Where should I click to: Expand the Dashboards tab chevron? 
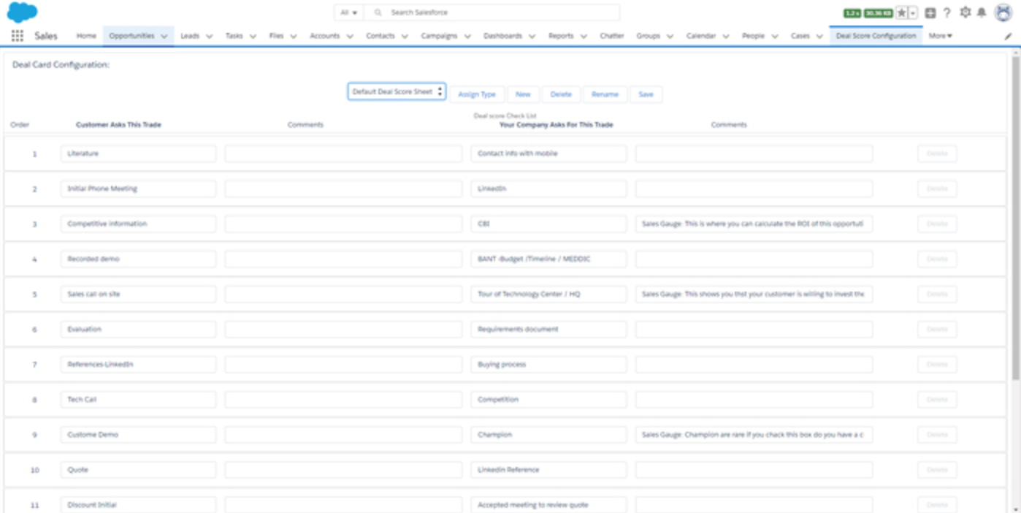pyautogui.click(x=532, y=36)
